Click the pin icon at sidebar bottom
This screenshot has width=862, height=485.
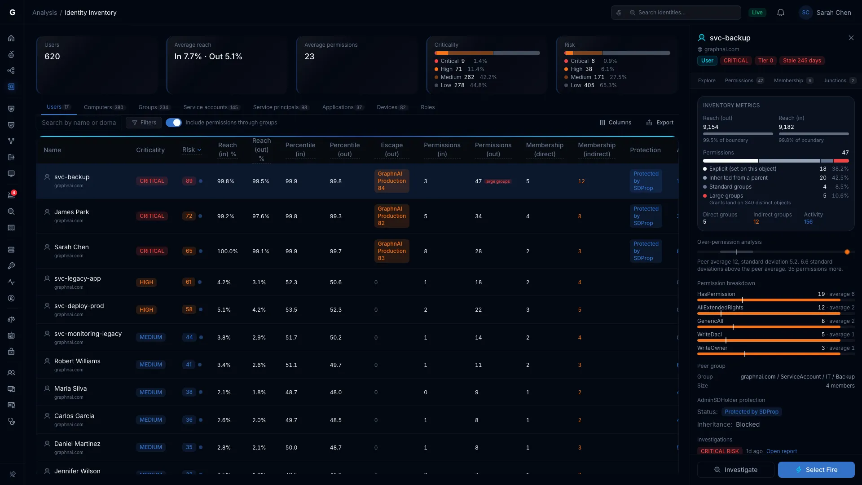coord(13,474)
